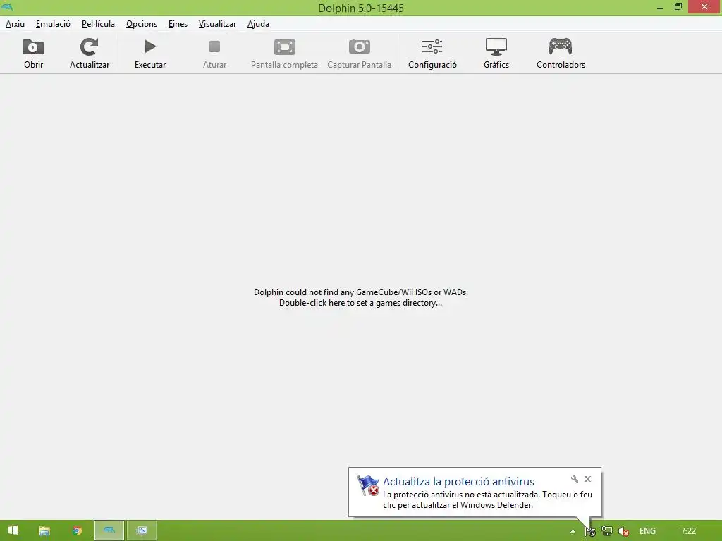Open the Visualitzar menu

[217, 24]
